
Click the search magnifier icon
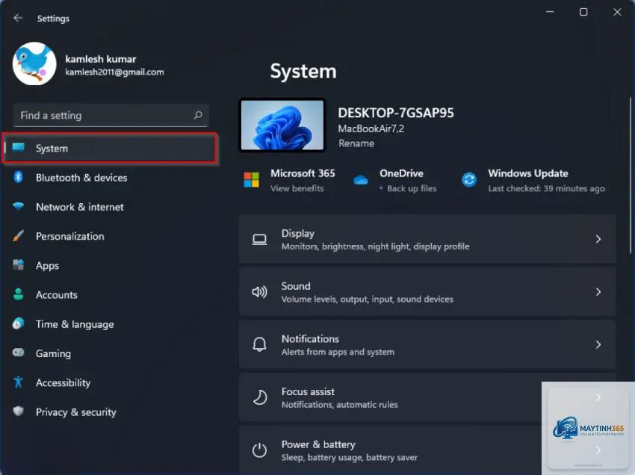tap(198, 115)
